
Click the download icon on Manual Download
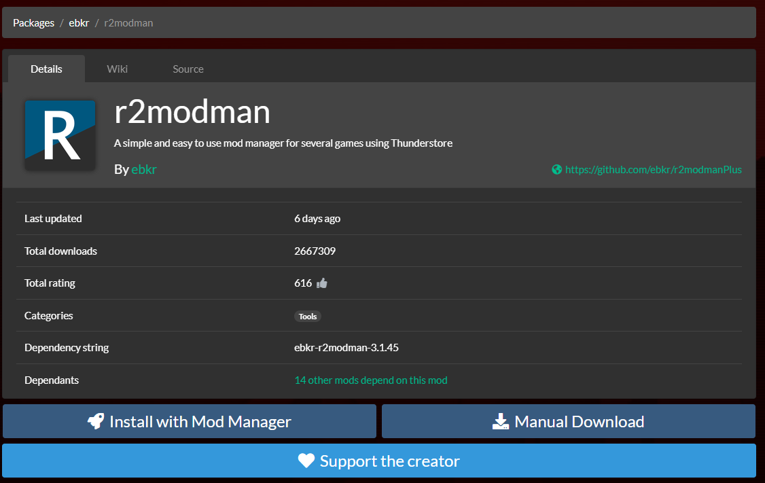click(501, 421)
